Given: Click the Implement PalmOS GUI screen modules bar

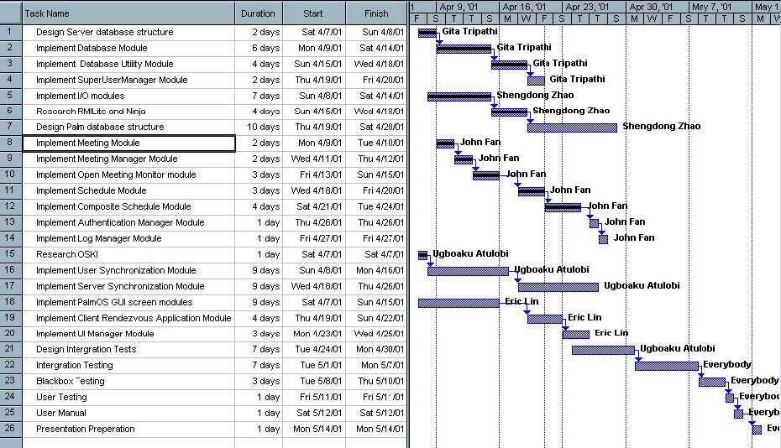Looking at the screenshot, I should tap(458, 303).
